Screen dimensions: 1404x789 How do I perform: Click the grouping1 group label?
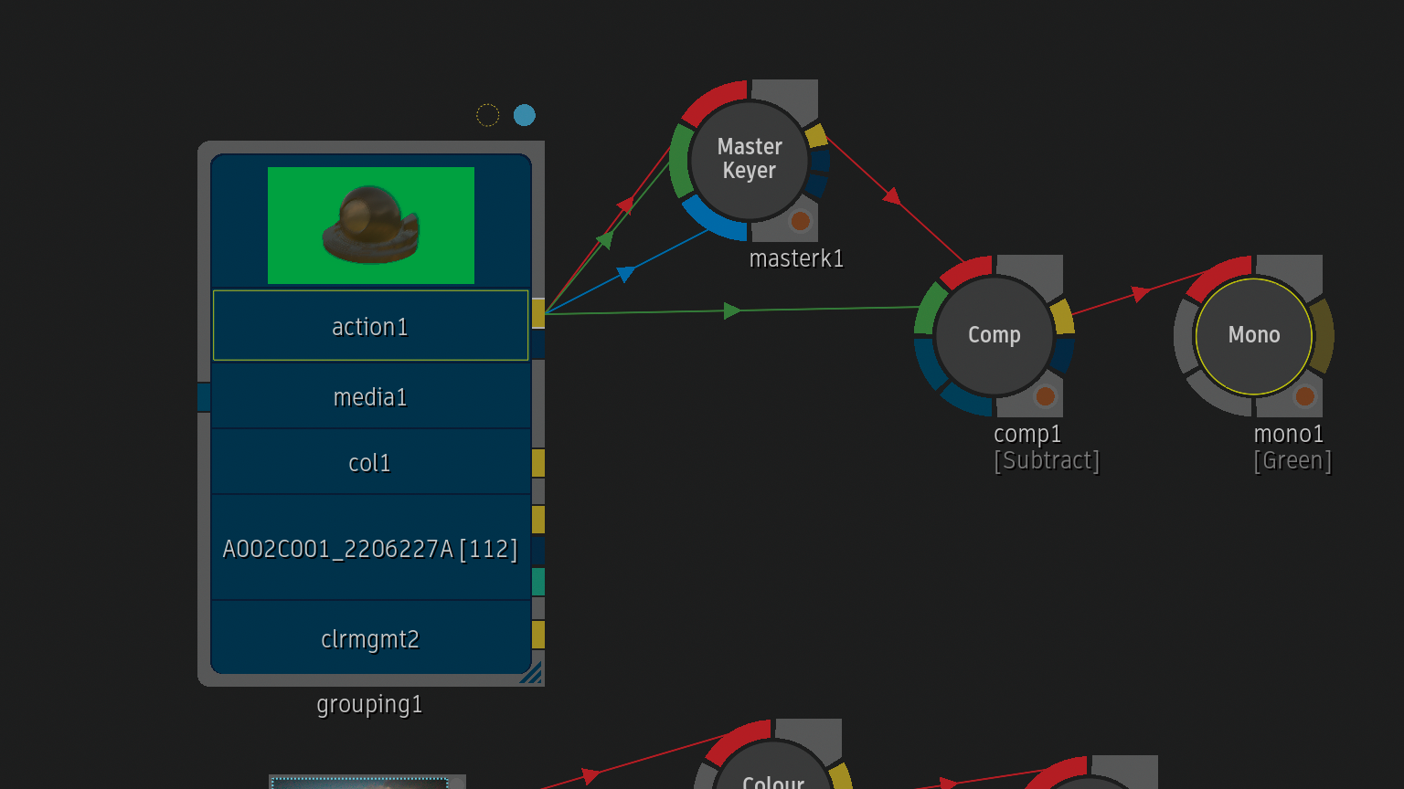tap(369, 705)
